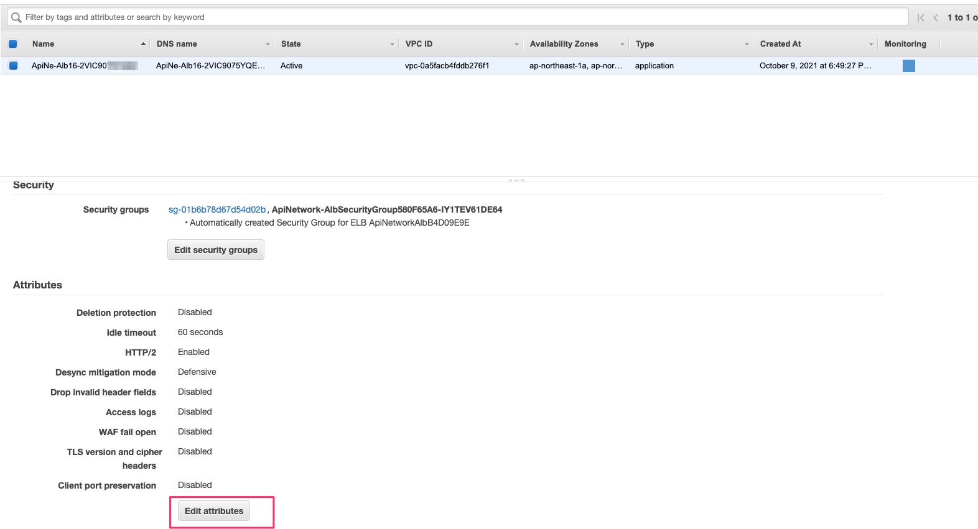The image size is (978, 529).
Task: Select the vpc-0a5facb4fddb276f1 cell in the row
Action: pyautogui.click(x=447, y=66)
